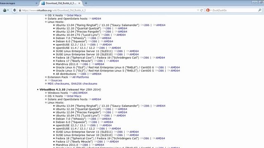
Task: Click '(released Mar 25th 2014)' text
Action: pyautogui.click(x=83, y=90)
